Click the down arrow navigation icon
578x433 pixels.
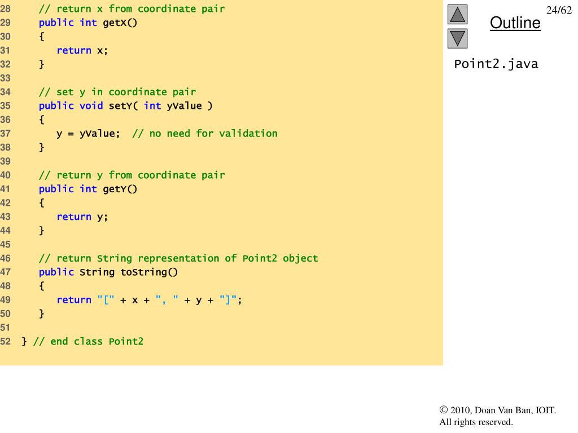click(457, 38)
